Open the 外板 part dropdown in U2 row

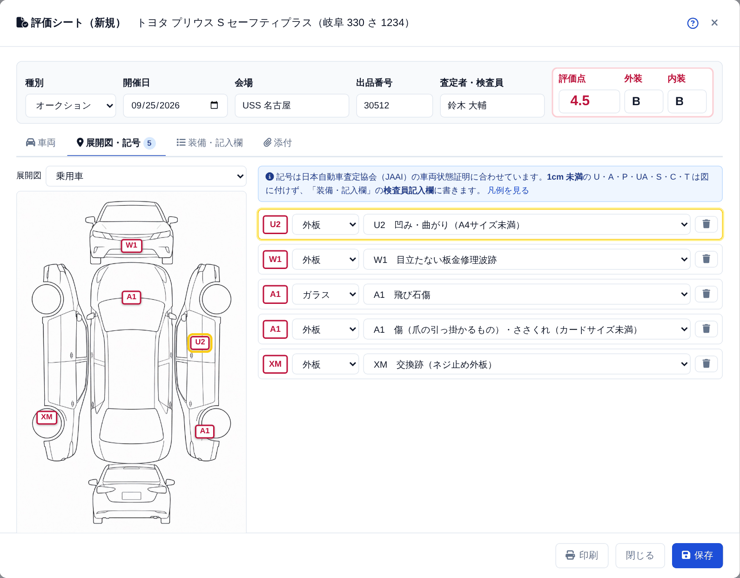(325, 225)
